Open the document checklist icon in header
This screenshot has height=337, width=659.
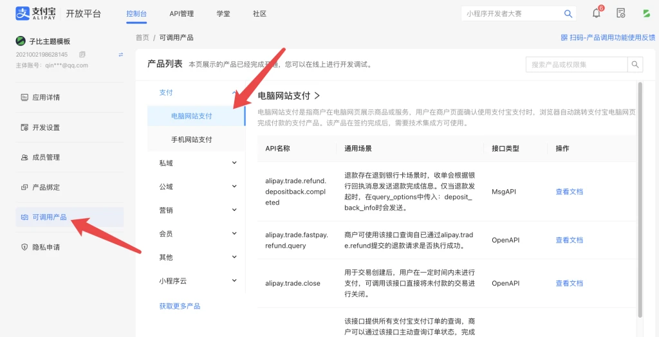[x=621, y=14]
